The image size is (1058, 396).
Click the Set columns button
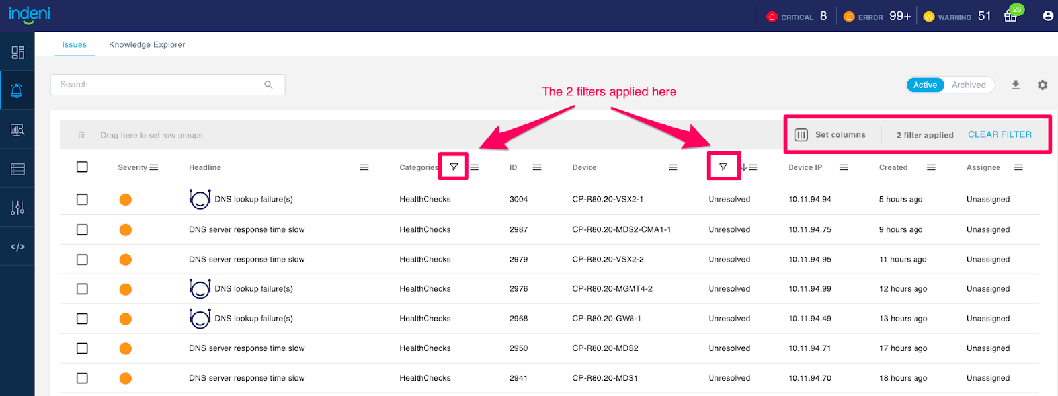tap(831, 134)
